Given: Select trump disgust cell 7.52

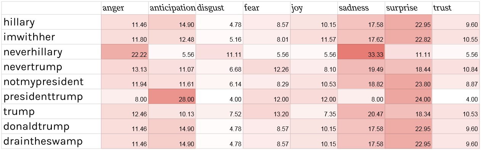Looking at the screenshot, I should click(x=219, y=111).
